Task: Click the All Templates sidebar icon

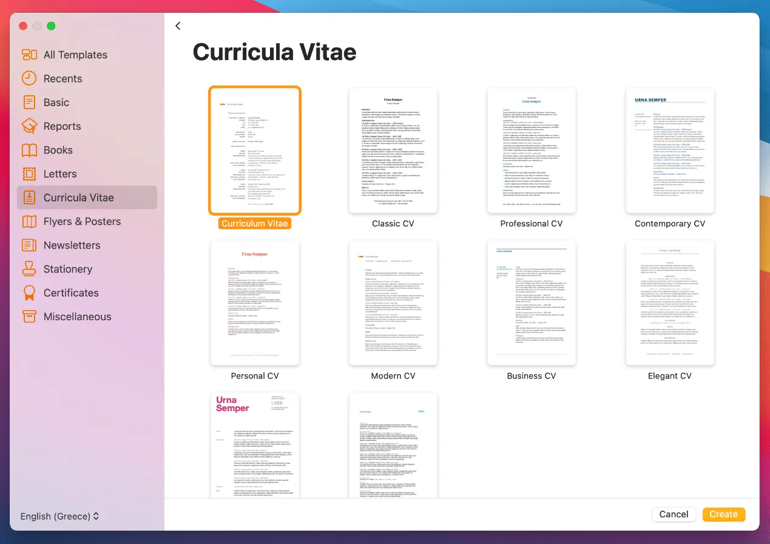Action: pos(29,55)
